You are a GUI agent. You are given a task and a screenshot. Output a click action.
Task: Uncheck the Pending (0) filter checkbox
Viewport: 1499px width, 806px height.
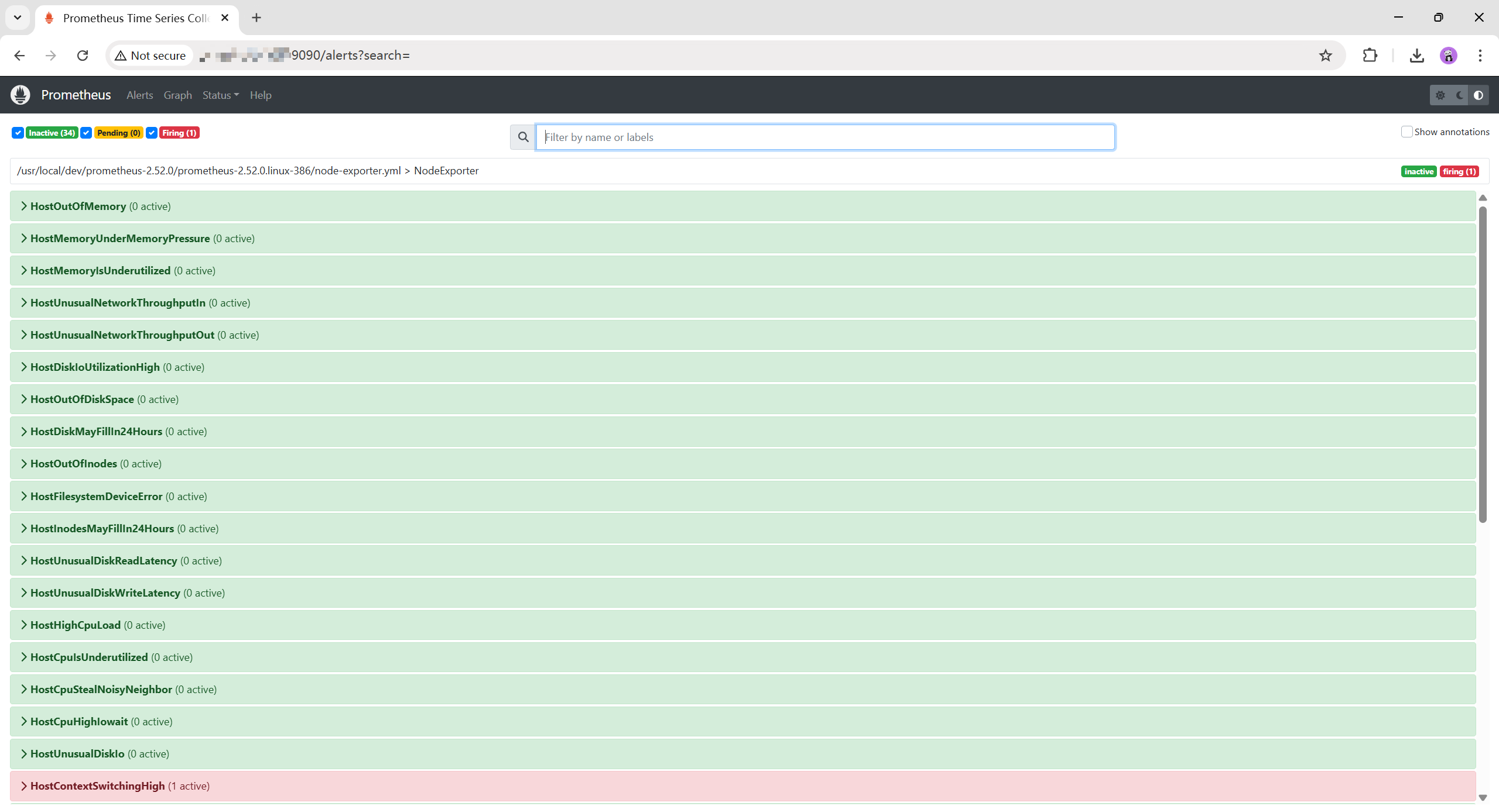click(x=86, y=133)
